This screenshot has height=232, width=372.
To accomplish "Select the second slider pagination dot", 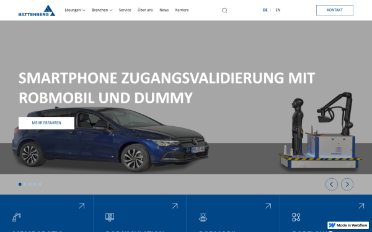I will (x=25, y=184).
